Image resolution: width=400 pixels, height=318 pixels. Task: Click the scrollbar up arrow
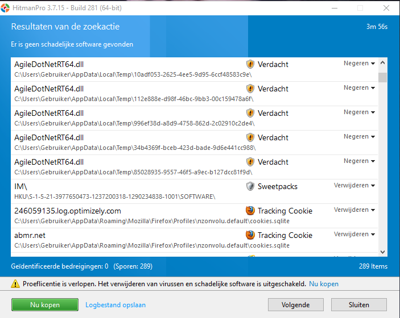(x=382, y=62)
